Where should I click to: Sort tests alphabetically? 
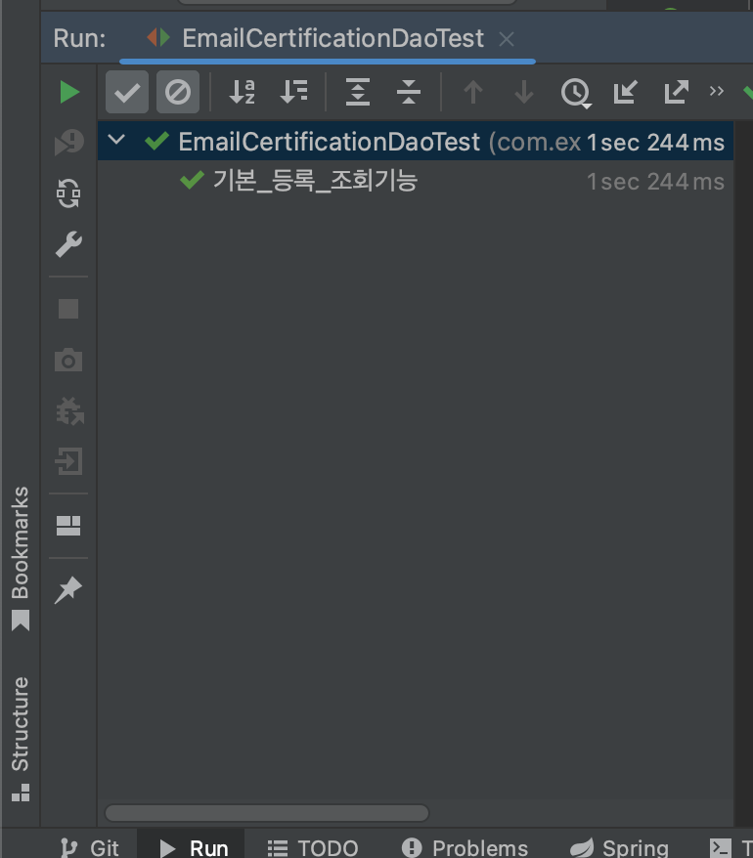(x=243, y=92)
